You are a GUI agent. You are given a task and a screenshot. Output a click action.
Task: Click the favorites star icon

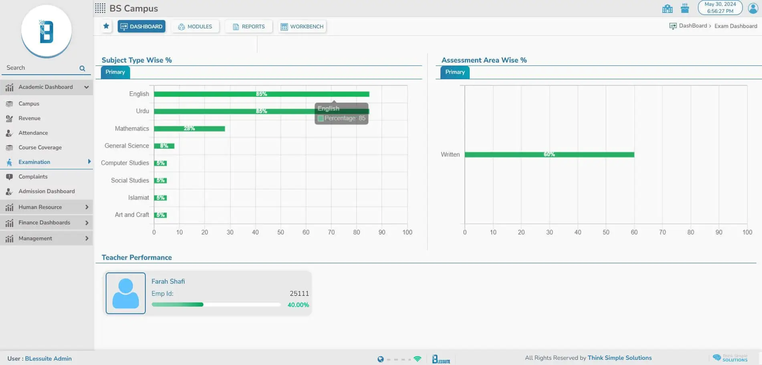(106, 26)
